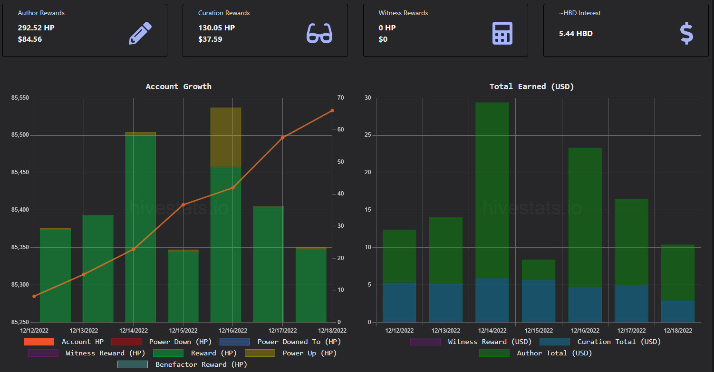Toggle Power Down (HP) legend swatch

[126, 342]
